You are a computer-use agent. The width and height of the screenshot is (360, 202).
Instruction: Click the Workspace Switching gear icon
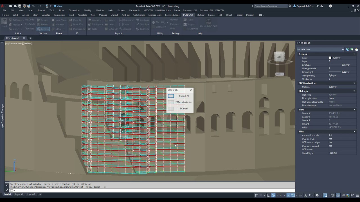pyautogui.click(x=317, y=195)
